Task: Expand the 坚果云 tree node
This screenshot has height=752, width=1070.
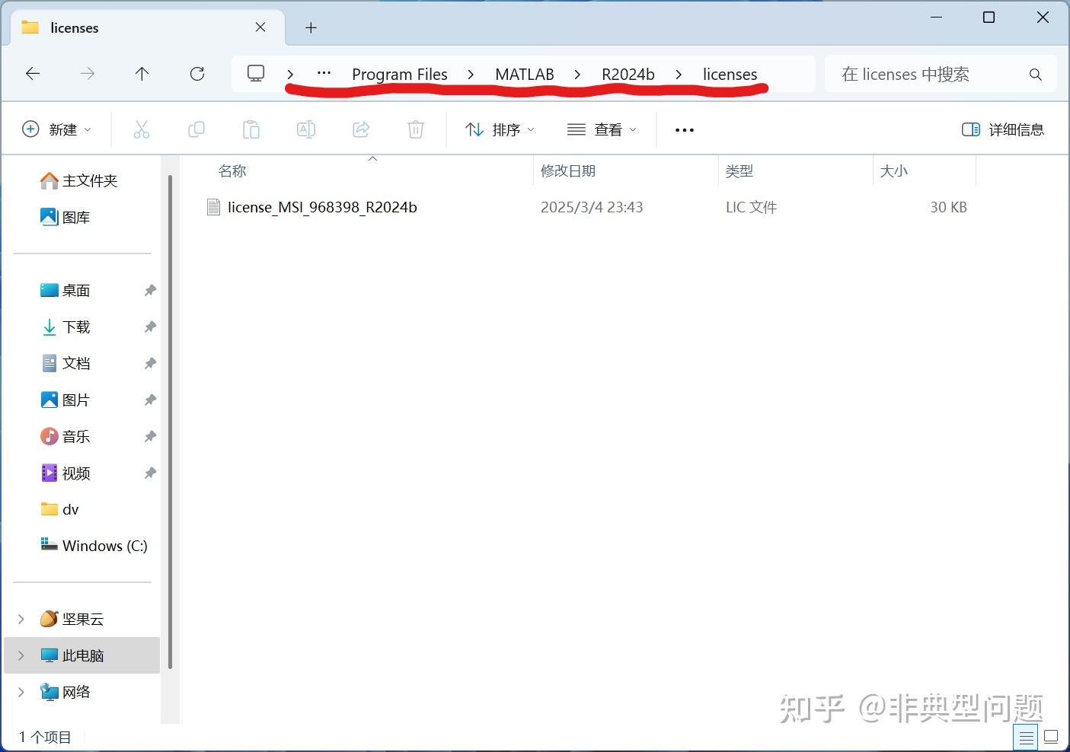Action: [21, 619]
